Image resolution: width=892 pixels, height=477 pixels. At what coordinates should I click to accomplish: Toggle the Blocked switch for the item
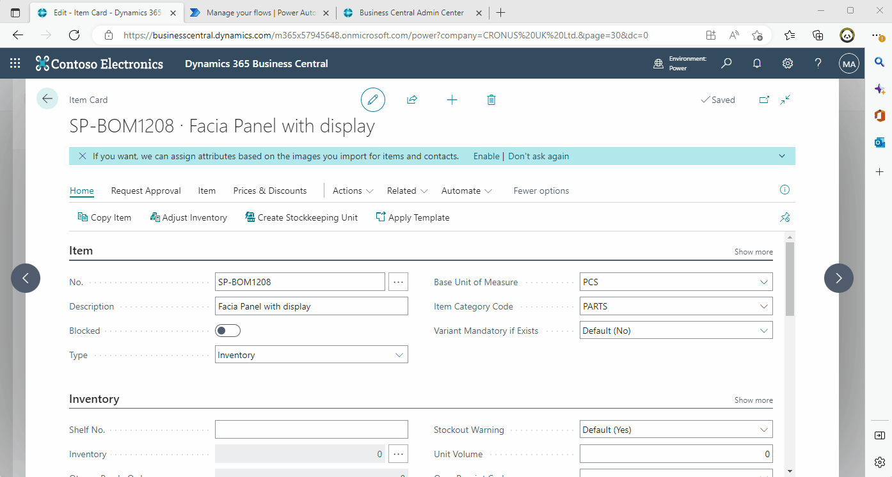[x=227, y=331]
